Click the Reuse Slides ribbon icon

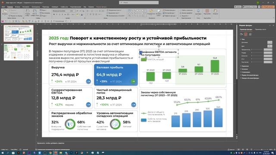click(34, 12)
